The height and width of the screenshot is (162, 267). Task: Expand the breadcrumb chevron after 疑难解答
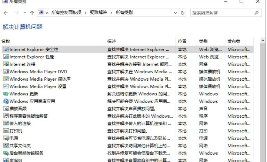pos(111,13)
